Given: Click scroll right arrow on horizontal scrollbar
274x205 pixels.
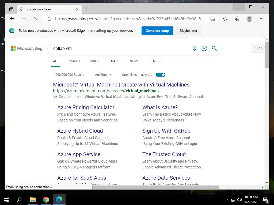Looking at the screenshot, I should coord(262,187).
